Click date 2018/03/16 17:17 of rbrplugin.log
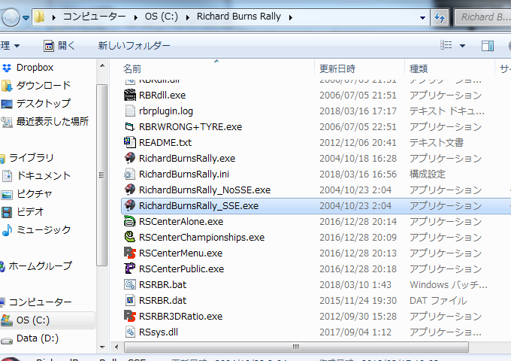 [x=358, y=111]
